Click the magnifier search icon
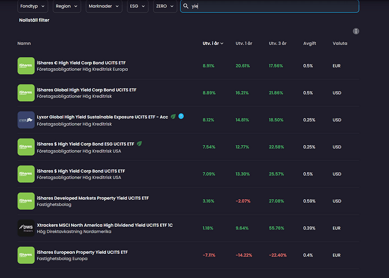The height and width of the screenshot is (278, 389). pyautogui.click(x=186, y=6)
